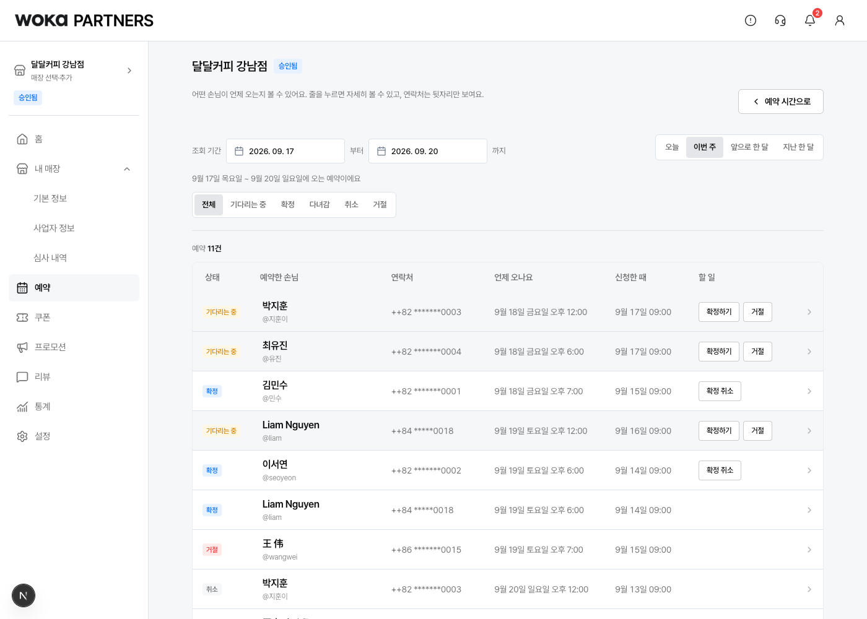Image resolution: width=867 pixels, height=619 pixels.
Task: Select the 확정 filter tab
Action: [x=288, y=205]
